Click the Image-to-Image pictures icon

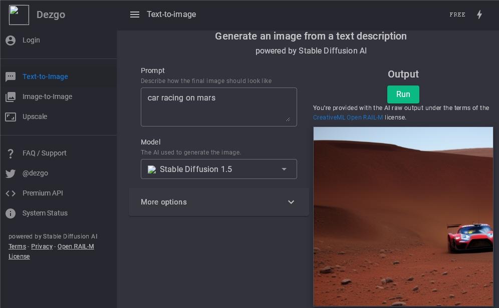[11, 97]
